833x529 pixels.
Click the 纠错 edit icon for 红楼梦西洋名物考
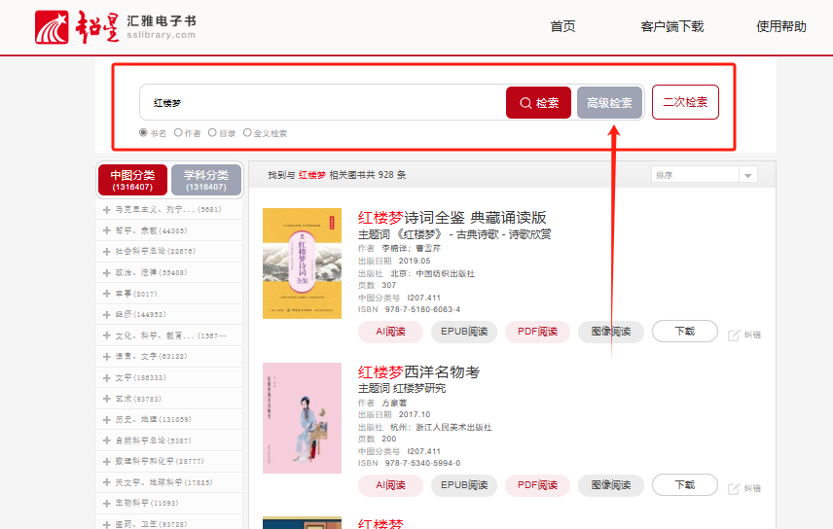pyautogui.click(x=735, y=487)
